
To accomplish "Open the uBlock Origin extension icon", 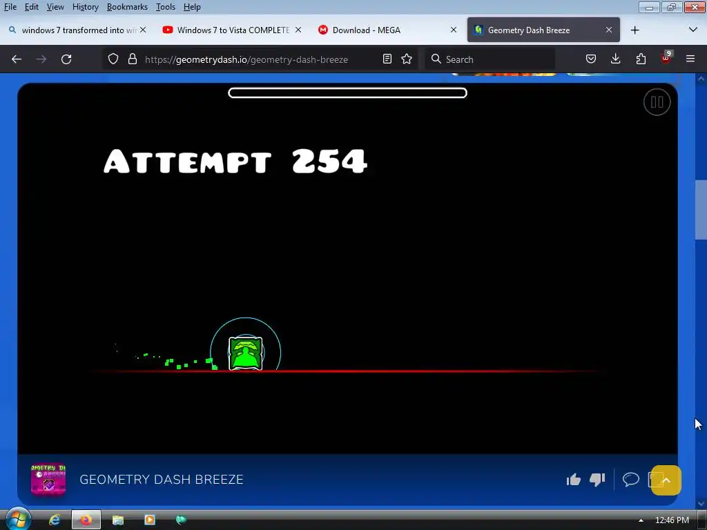I will (666, 58).
